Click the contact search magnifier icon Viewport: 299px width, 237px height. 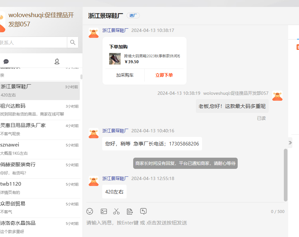click(x=73, y=42)
